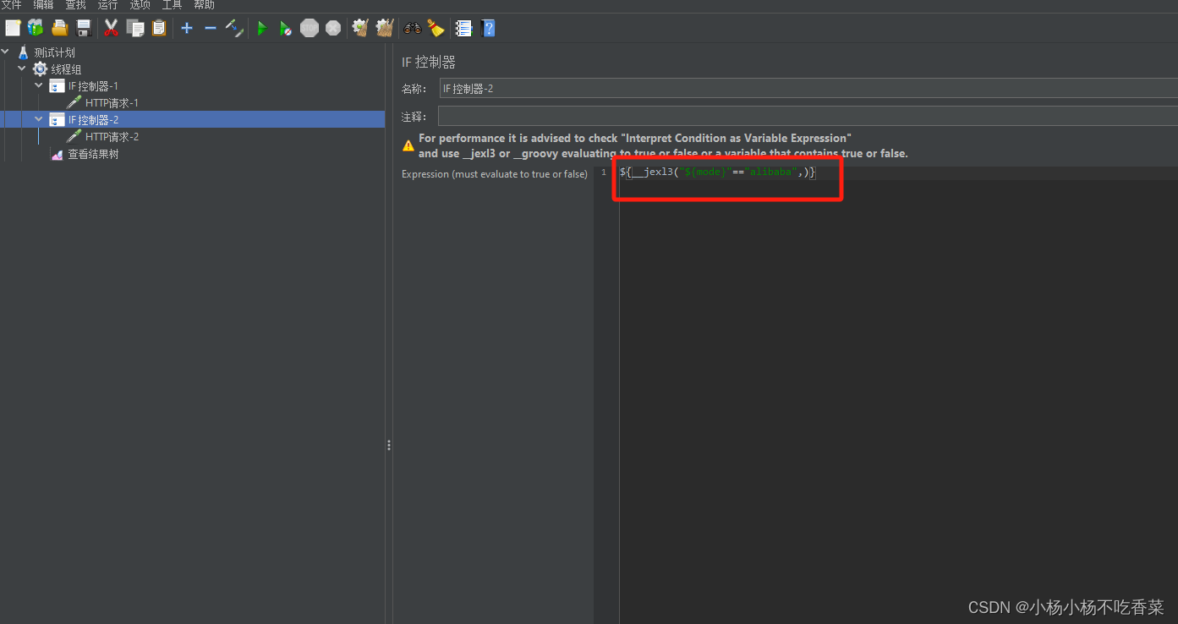Collapse all tree nodes with minus icon
This screenshot has width=1178, height=624.
click(x=211, y=28)
